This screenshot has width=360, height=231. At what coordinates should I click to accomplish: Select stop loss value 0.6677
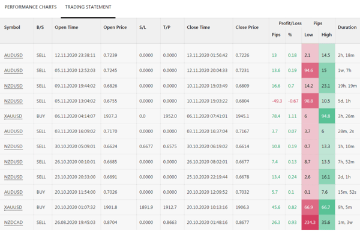pos(146,146)
